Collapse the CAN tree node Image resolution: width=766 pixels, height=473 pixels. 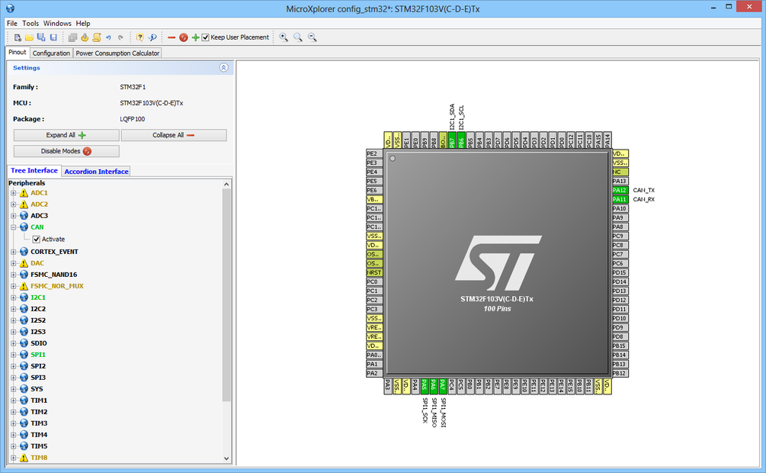click(14, 227)
